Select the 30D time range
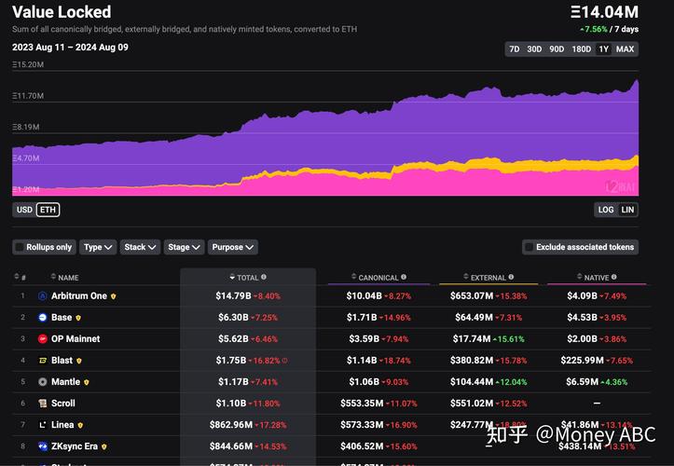The width and height of the screenshot is (674, 466). pos(534,49)
